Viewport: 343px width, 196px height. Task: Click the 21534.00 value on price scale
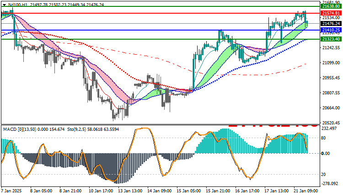pos(331,18)
